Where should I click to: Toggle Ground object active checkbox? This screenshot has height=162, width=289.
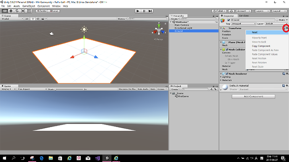tap(228, 20)
